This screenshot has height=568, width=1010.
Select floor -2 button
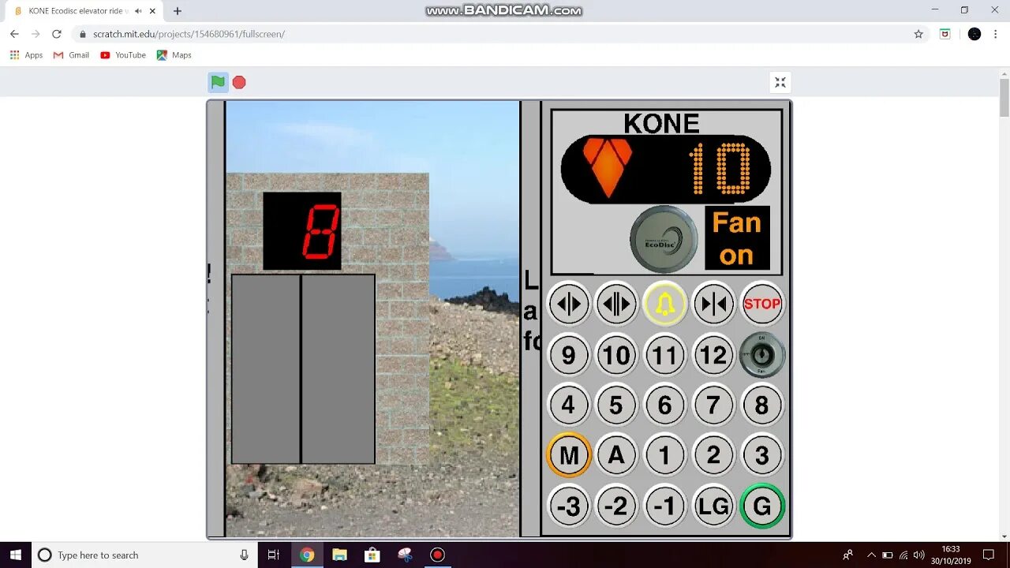tap(616, 506)
